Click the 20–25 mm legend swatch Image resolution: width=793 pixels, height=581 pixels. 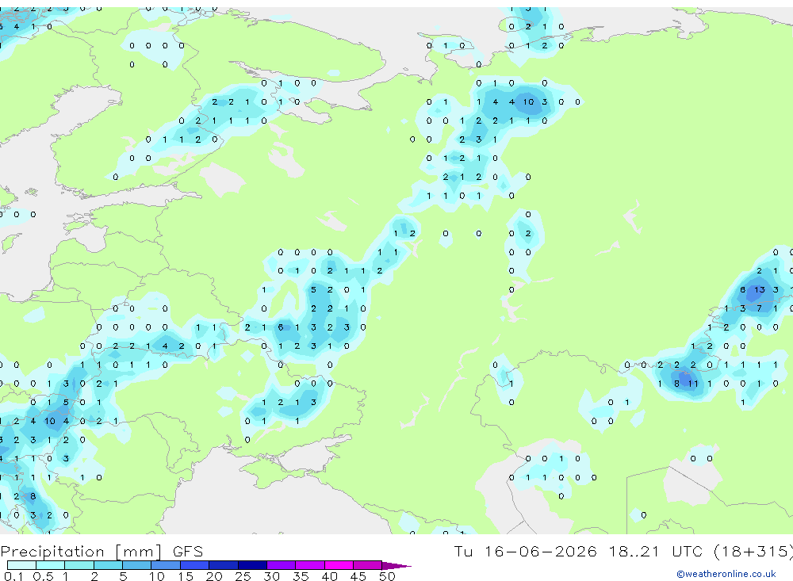pyautogui.click(x=224, y=565)
